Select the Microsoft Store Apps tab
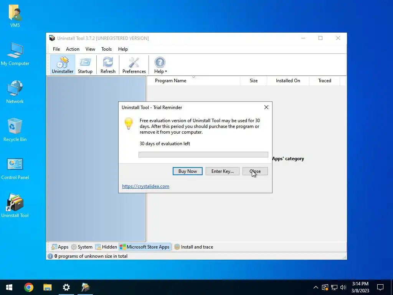This screenshot has width=393, height=295. (x=145, y=247)
